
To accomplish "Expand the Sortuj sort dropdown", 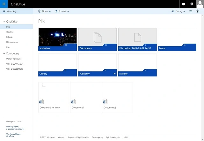I will 179,11.
